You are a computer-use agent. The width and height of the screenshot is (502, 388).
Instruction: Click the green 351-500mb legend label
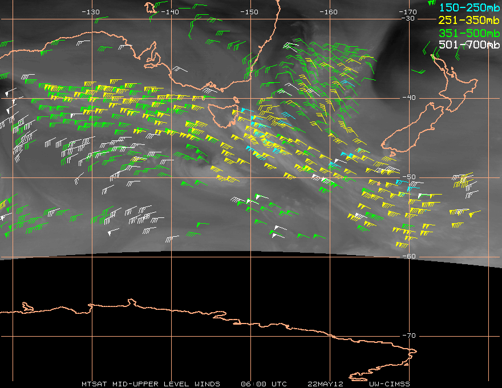click(469, 33)
